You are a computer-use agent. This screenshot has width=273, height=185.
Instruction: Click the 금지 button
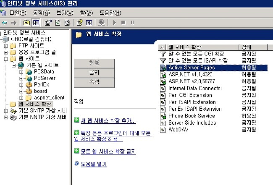(94, 72)
